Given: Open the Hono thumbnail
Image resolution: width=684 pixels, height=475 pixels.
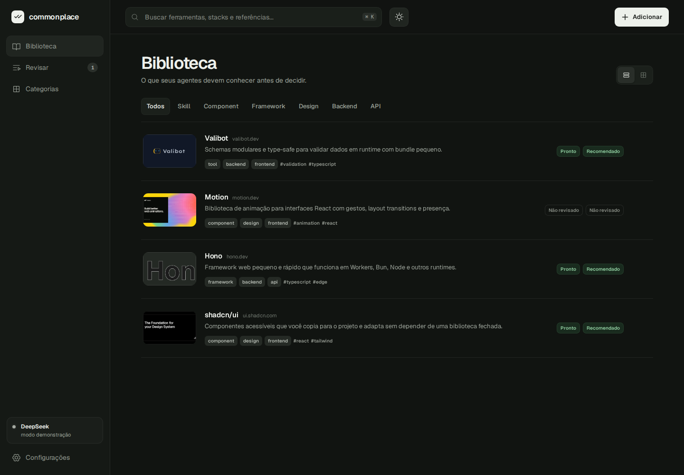Looking at the screenshot, I should point(170,269).
